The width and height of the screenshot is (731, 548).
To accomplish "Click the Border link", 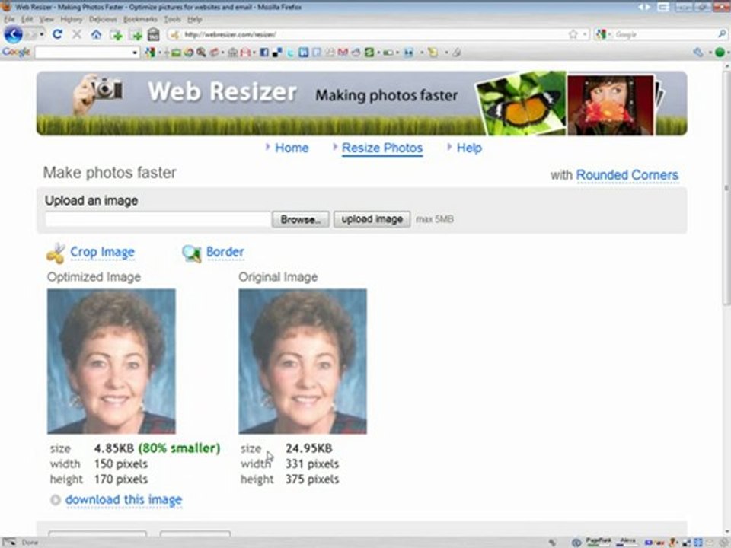I will point(225,252).
